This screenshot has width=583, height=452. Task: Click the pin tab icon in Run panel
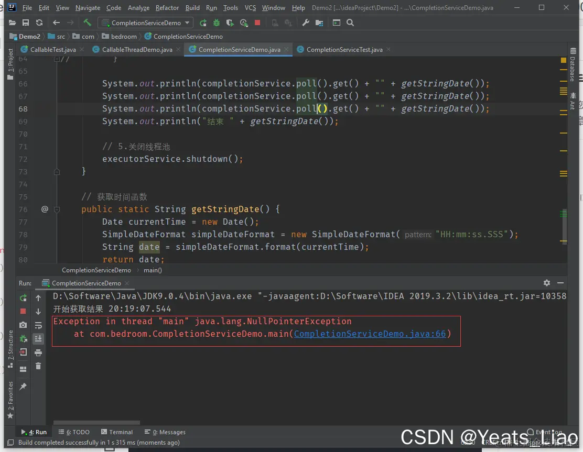tap(23, 386)
